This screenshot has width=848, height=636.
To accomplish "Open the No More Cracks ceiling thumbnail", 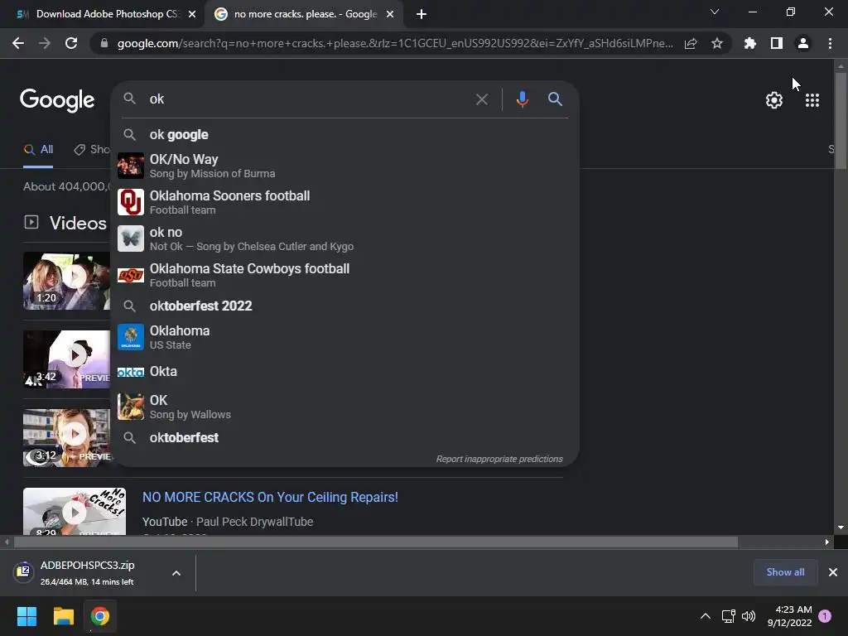I will pos(74,512).
